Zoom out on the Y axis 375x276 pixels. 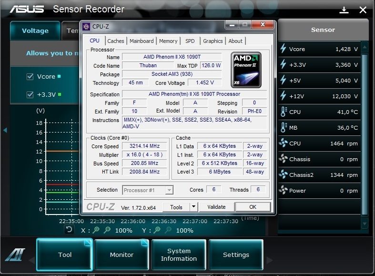168,230
